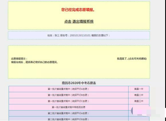This screenshot has width=166, height=121.
Task: Select the red 您已经完成志愿填报 message
Action: point(78,10)
